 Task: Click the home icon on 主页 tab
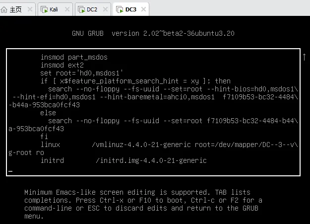point(4,9)
